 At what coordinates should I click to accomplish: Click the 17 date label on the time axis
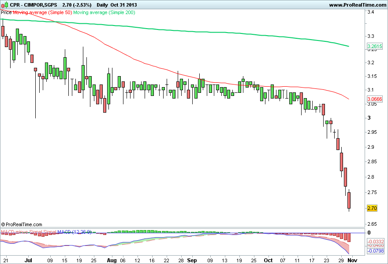(x=312, y=260)
